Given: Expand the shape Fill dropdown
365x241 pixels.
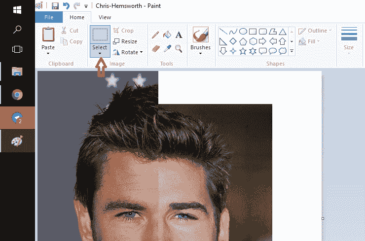Looking at the screenshot, I should click(318, 41).
